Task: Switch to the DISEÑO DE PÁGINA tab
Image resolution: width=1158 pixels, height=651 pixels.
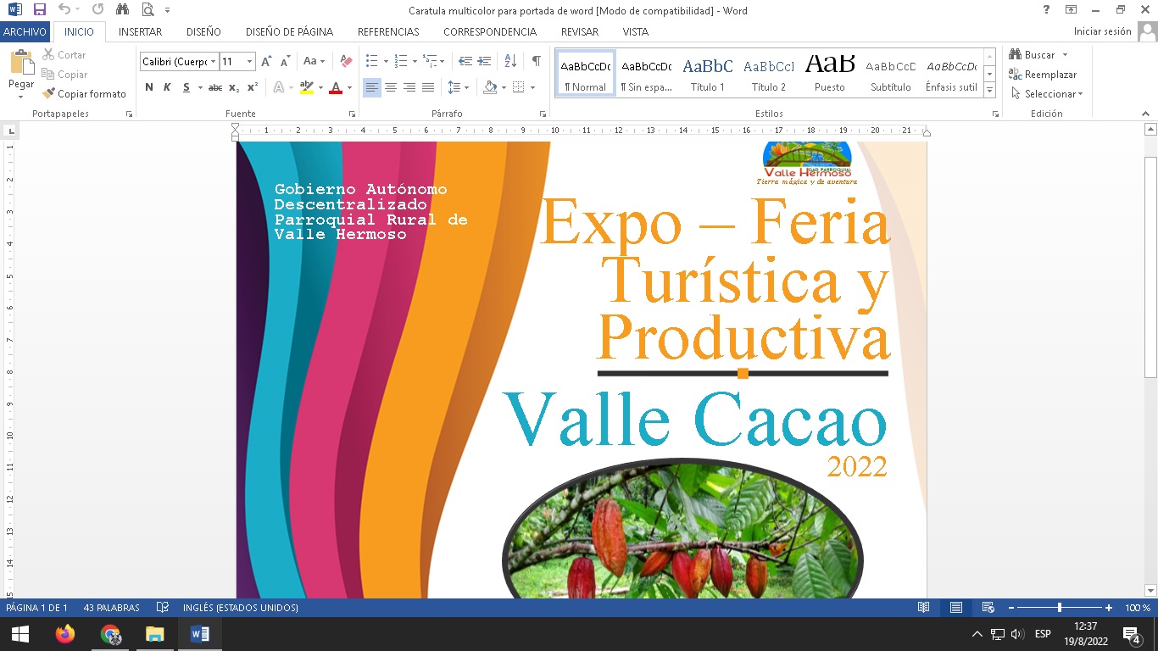Action: (289, 31)
